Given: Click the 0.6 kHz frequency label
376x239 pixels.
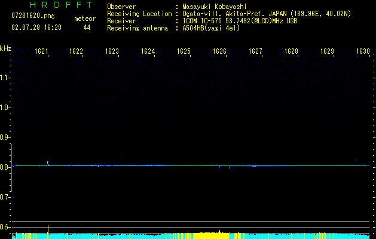Looking at the screenshot, I should [x=5, y=227].
